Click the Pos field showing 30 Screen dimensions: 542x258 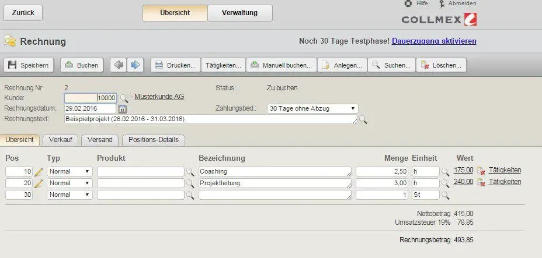tap(19, 195)
